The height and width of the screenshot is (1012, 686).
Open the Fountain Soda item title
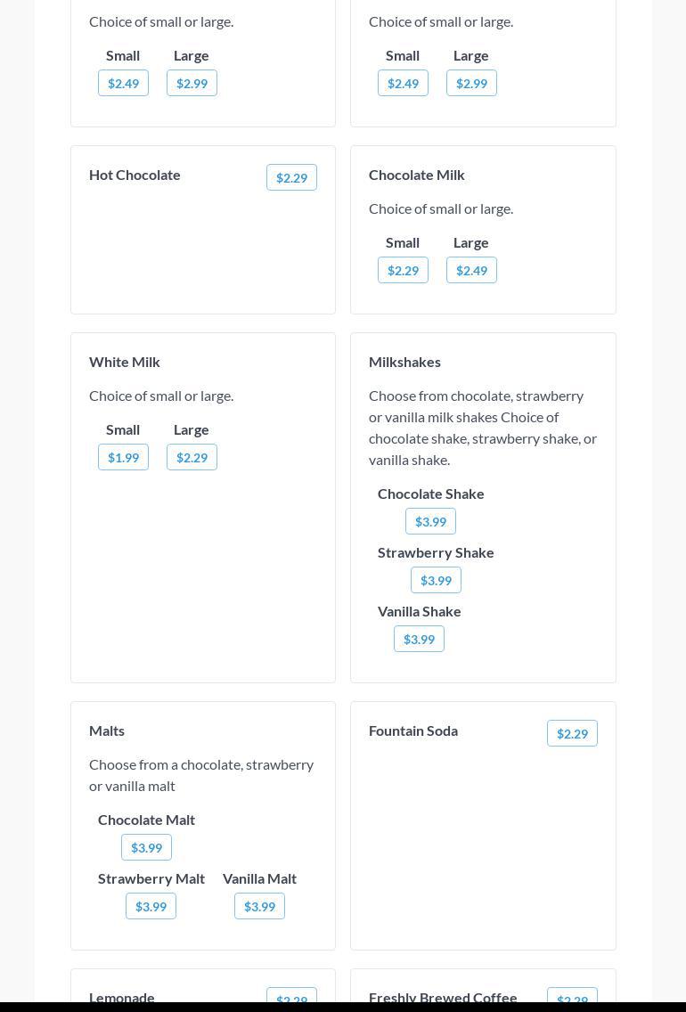413,730
